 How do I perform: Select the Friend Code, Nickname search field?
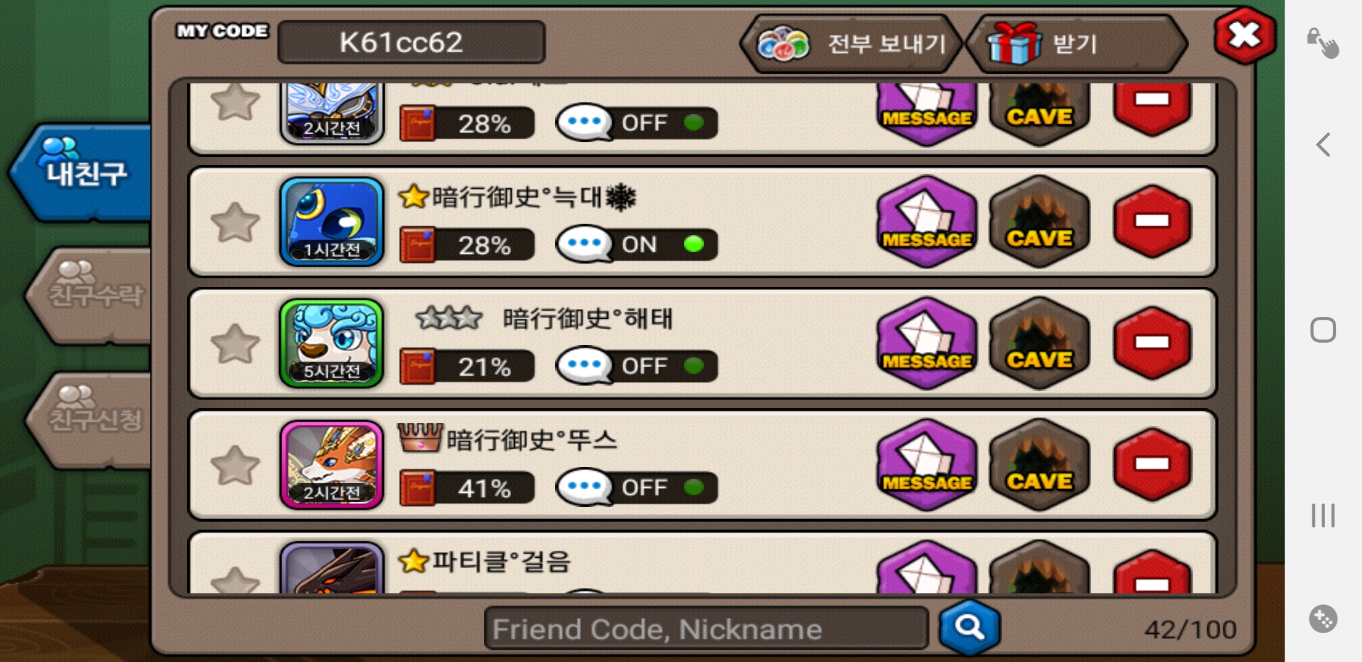tap(706, 628)
